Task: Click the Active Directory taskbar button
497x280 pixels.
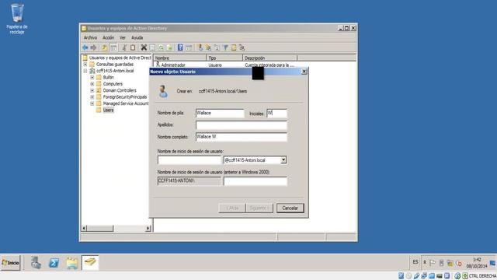Action: [x=90, y=263]
